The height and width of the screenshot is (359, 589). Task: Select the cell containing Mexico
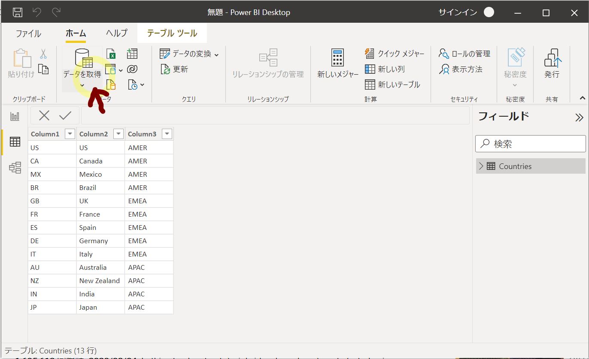(x=100, y=174)
